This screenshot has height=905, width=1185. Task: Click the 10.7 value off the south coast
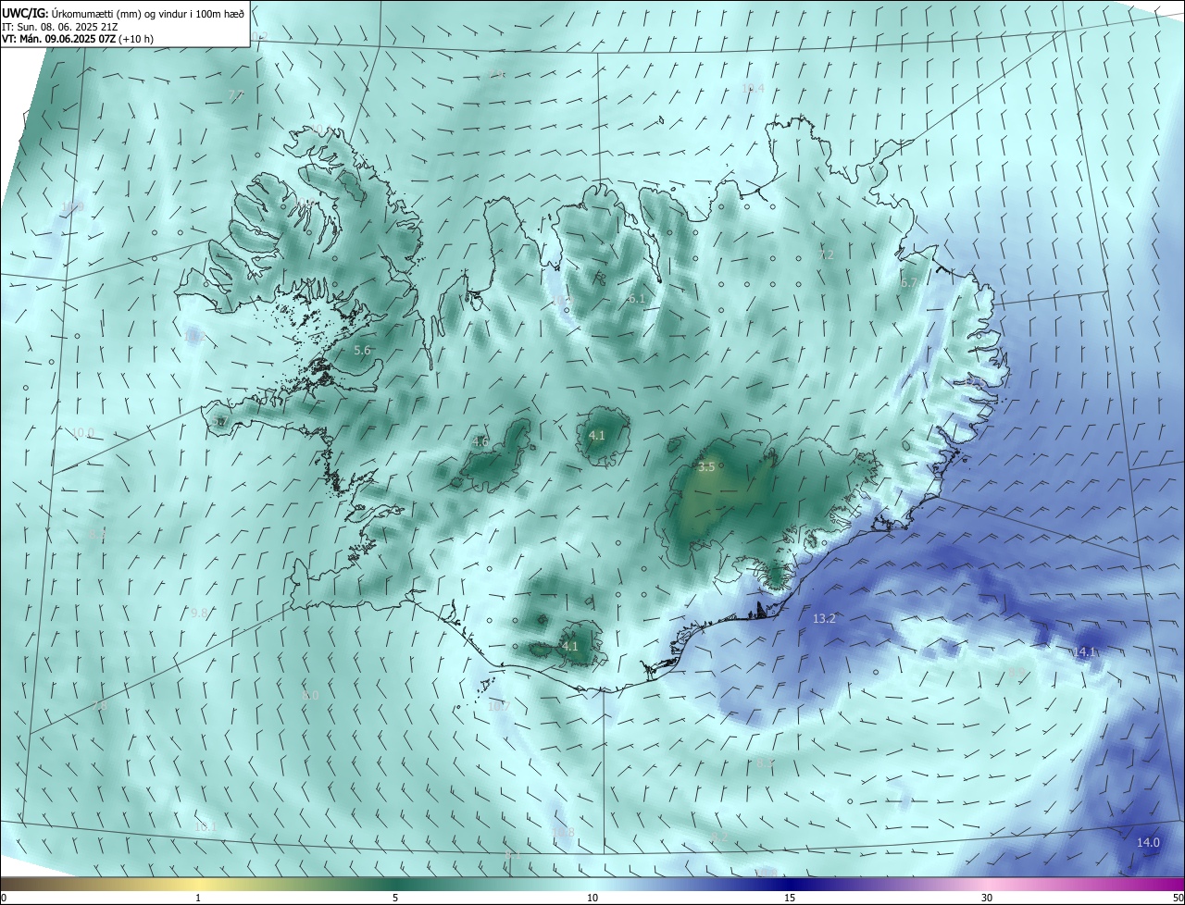click(x=498, y=706)
